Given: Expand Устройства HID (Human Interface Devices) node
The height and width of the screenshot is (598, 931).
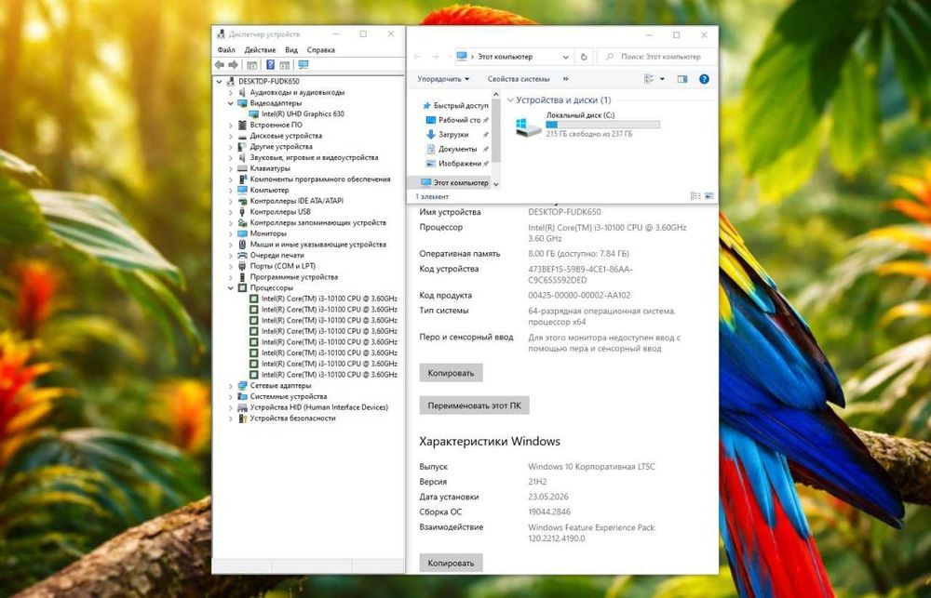Looking at the screenshot, I should [x=231, y=407].
